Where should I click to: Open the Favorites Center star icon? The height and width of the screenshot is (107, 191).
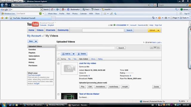point(2,18)
